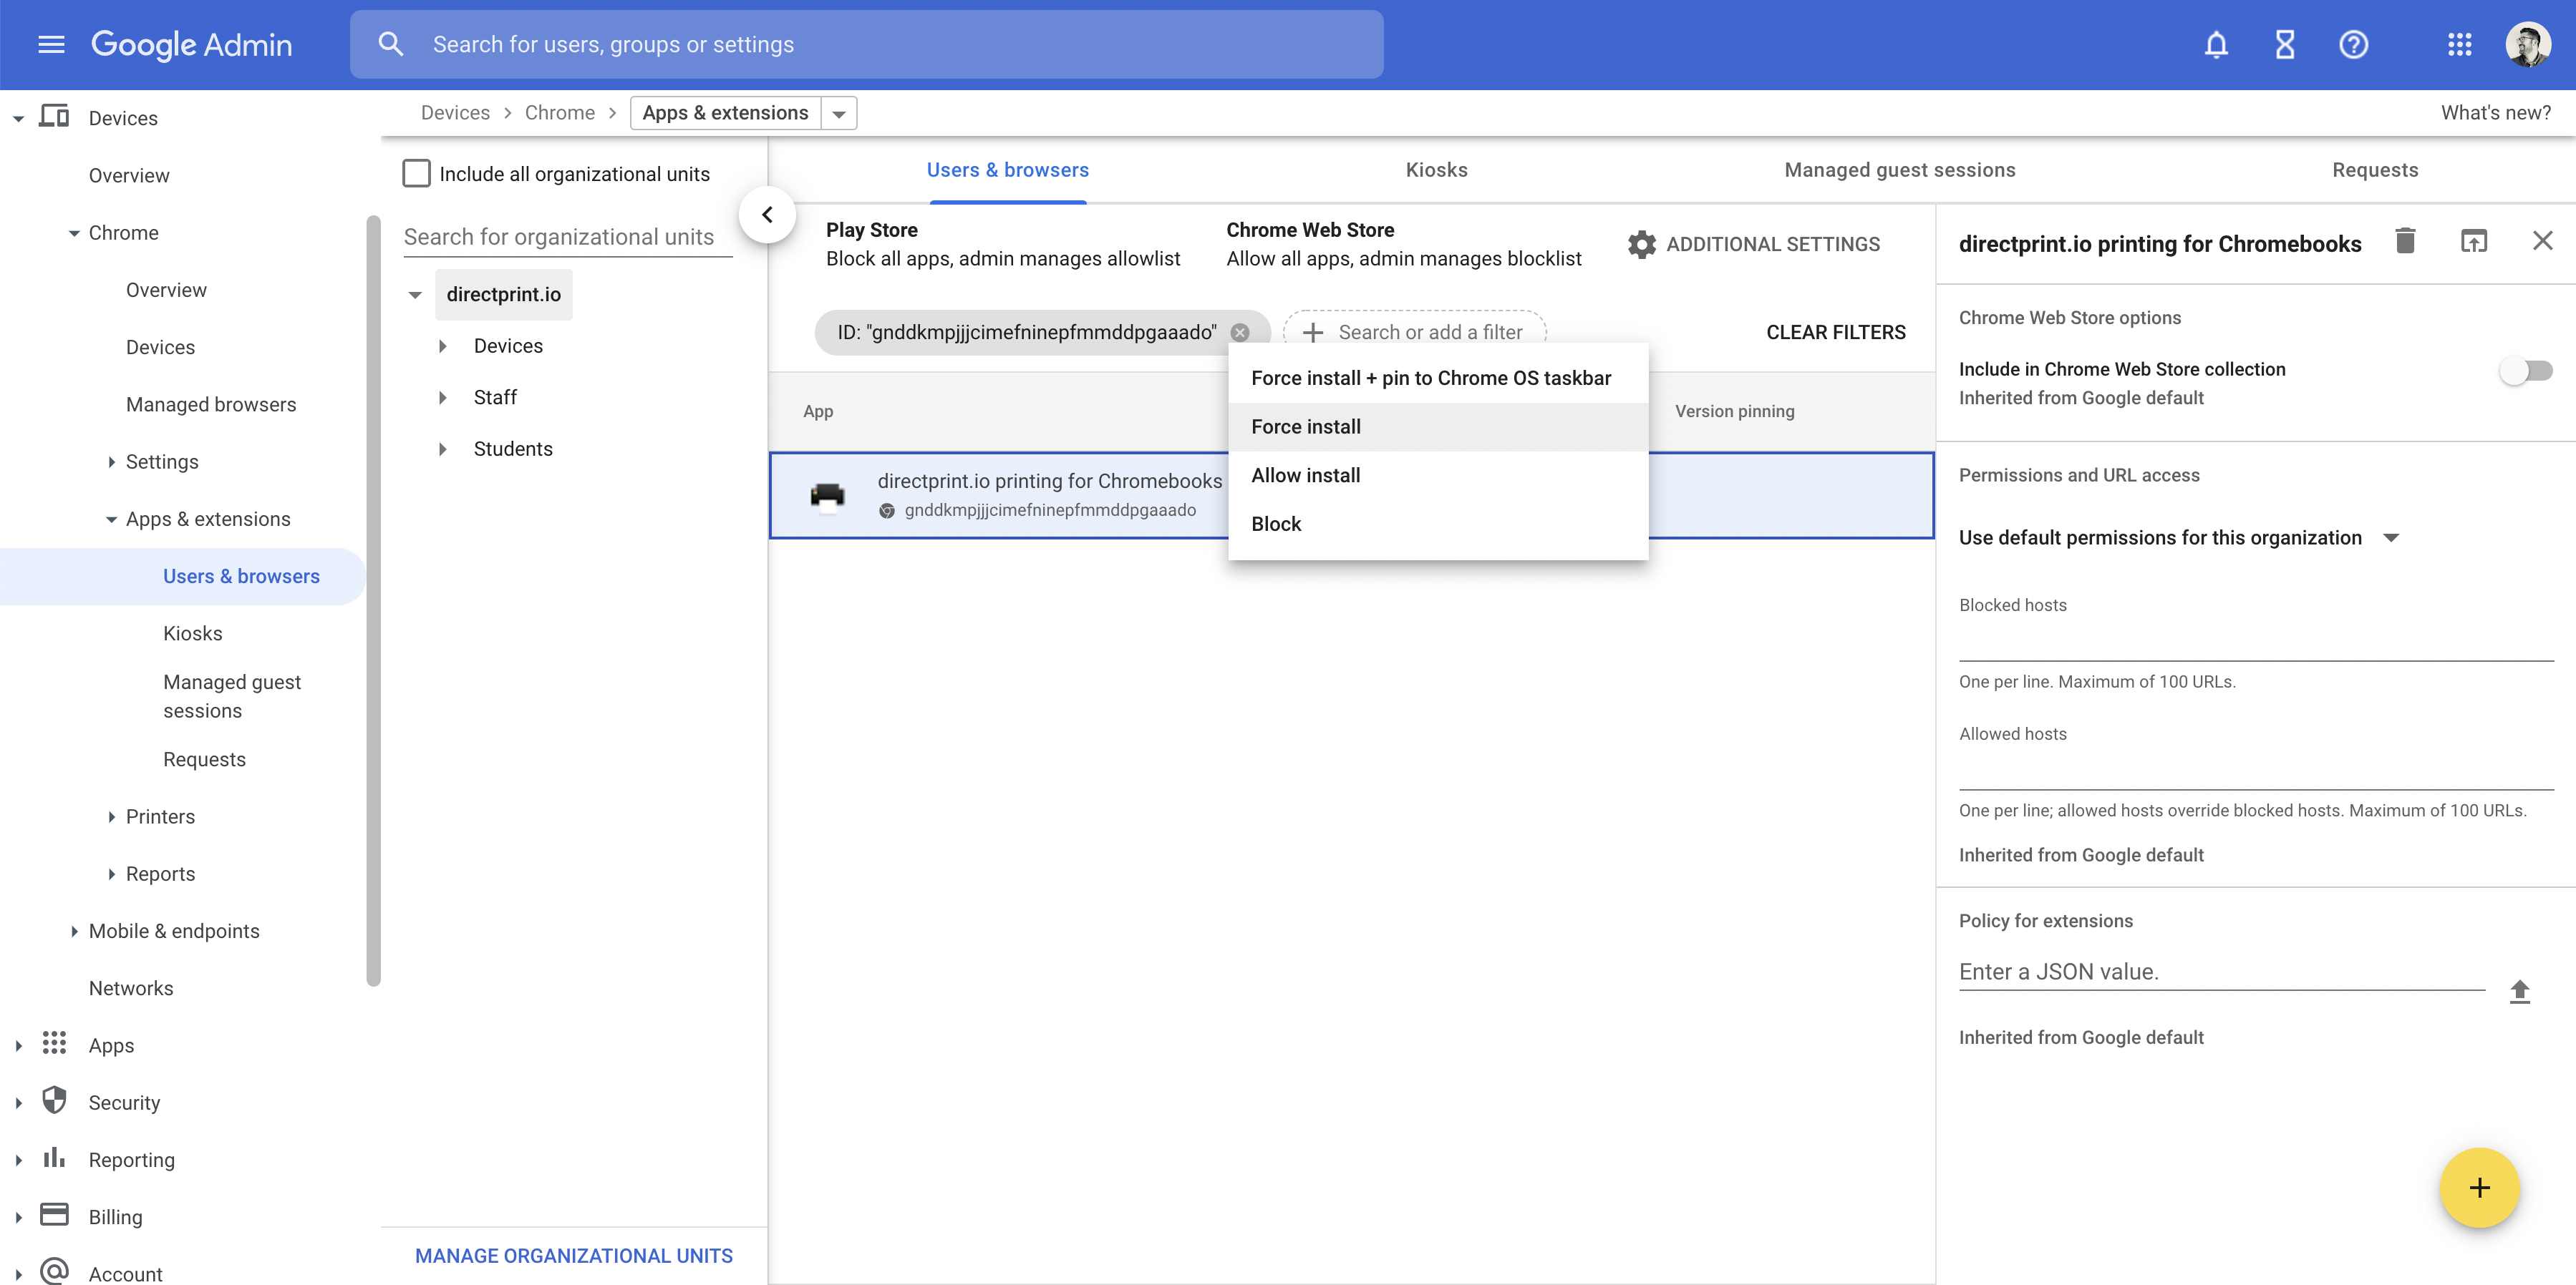Open the What's new? link
Screen dimensions: 2576x1285
[x=2495, y=113]
